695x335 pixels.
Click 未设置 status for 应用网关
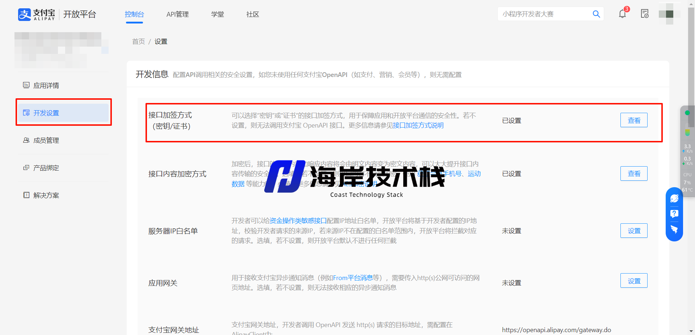tap(511, 283)
